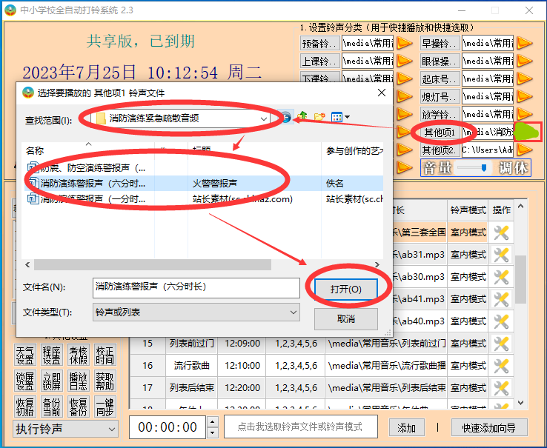Play the 起床号 ringtone preview arrow

coord(524,78)
